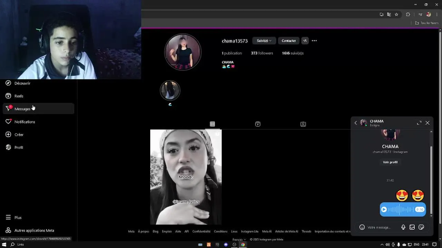The image size is (442, 248).
Task: View the 373 followers list
Action: pyautogui.click(x=262, y=53)
